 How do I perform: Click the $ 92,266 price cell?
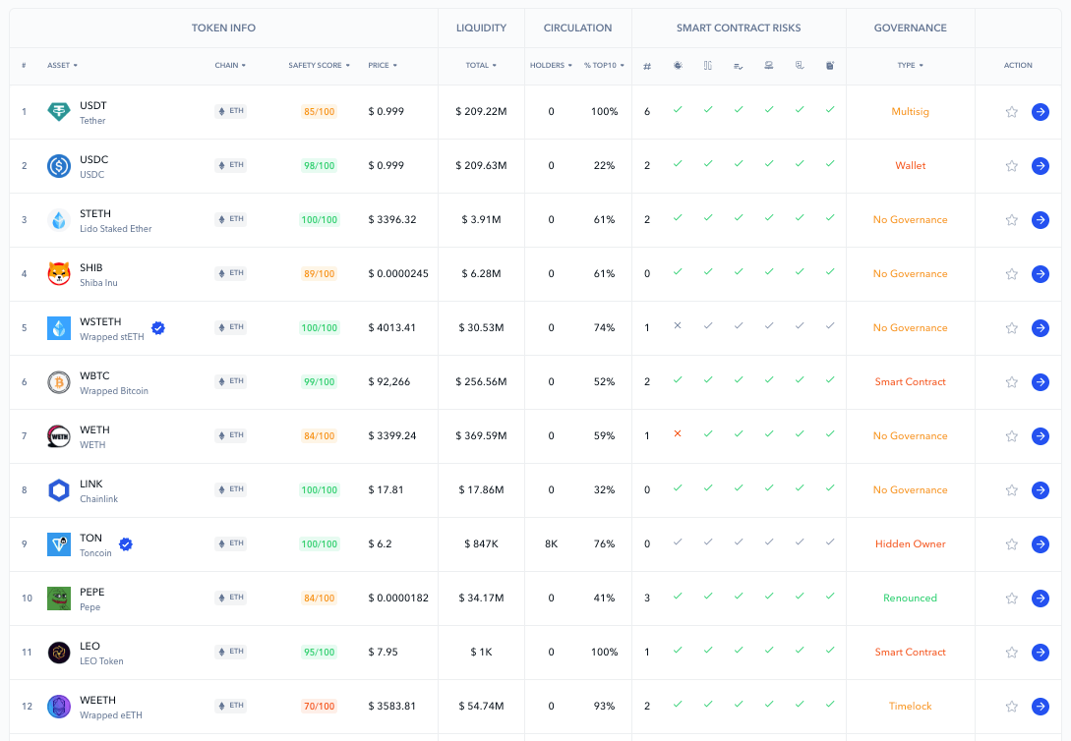coord(389,382)
